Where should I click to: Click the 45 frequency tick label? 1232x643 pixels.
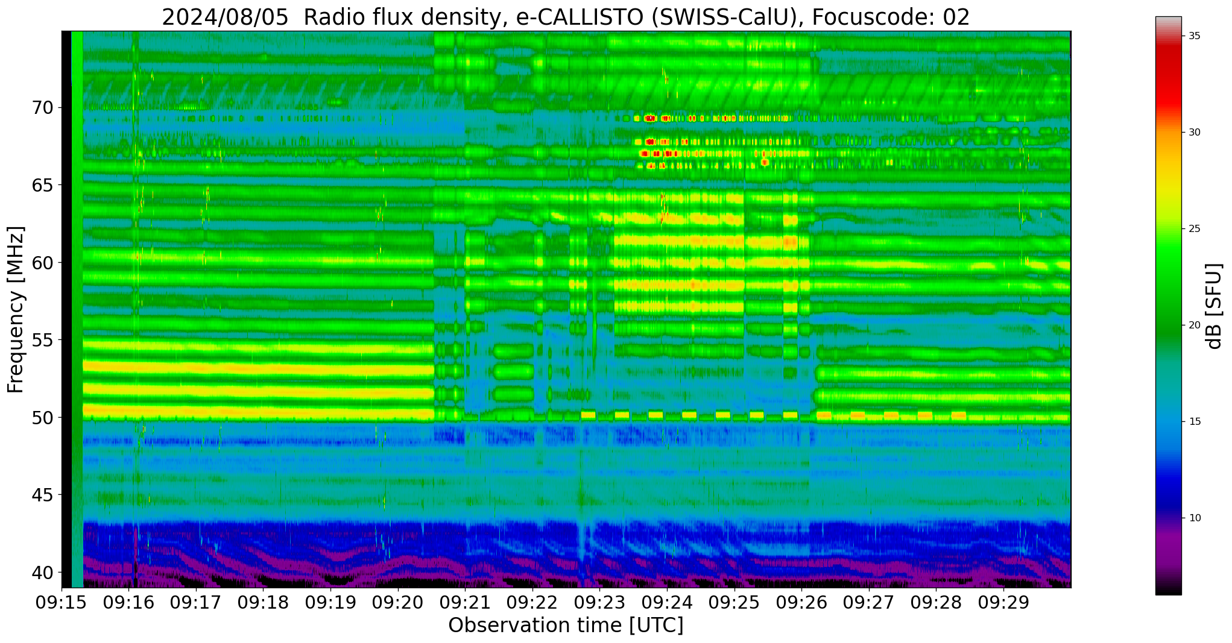pyautogui.click(x=43, y=495)
